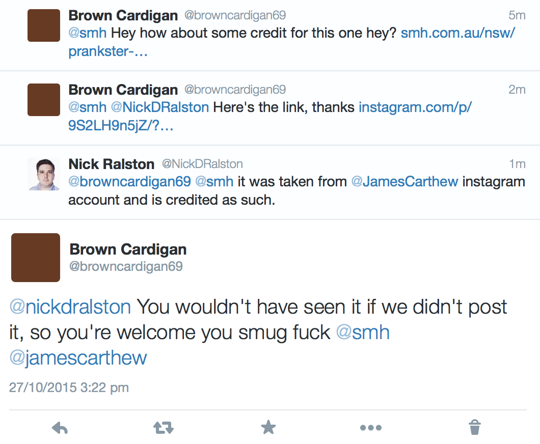Click the Nick Ralston display name

click(111, 164)
